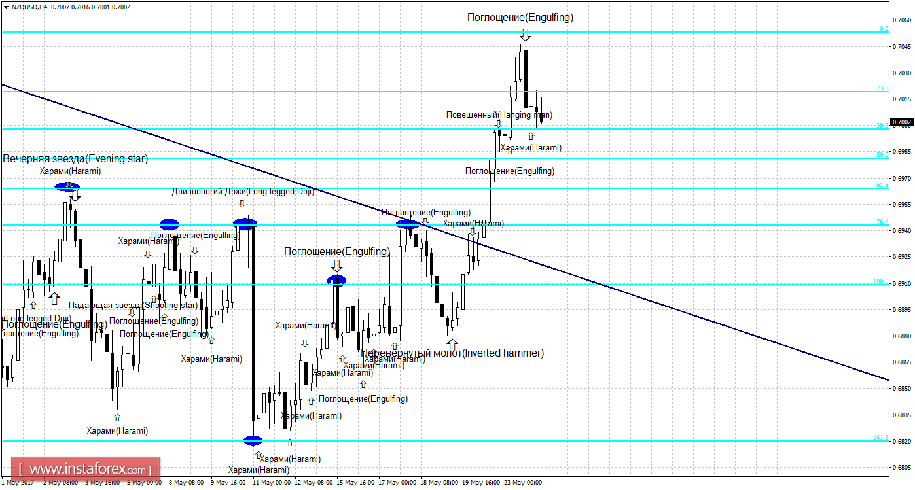Select the dark blue descending trendline
Screen dimensions: 915x490
point(445,232)
